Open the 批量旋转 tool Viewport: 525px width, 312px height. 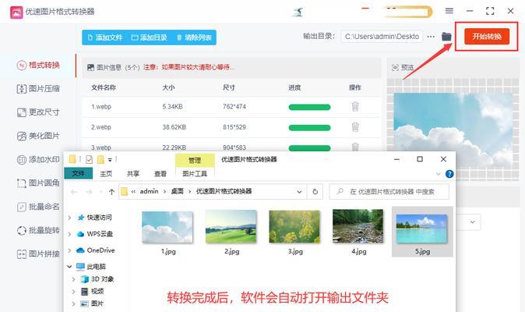38,230
